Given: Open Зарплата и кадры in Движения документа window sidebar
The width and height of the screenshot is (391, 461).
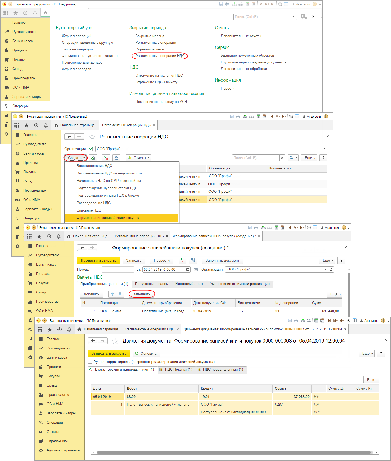Looking at the screenshot, I should [x=61, y=413].
